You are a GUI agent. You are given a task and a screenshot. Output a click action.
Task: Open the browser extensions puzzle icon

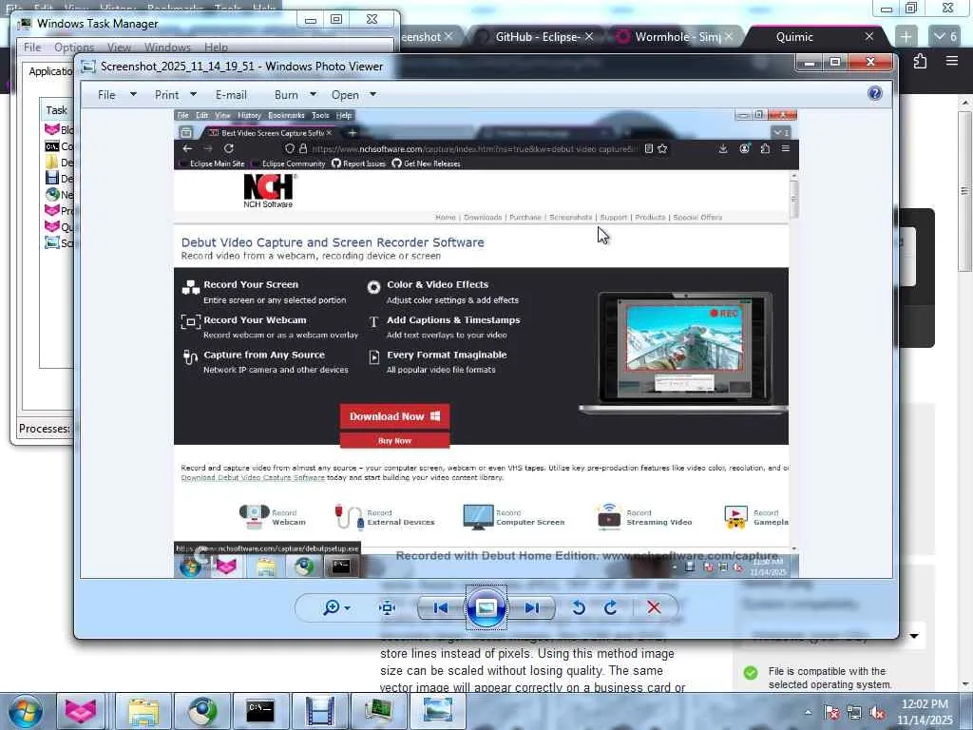point(920,61)
